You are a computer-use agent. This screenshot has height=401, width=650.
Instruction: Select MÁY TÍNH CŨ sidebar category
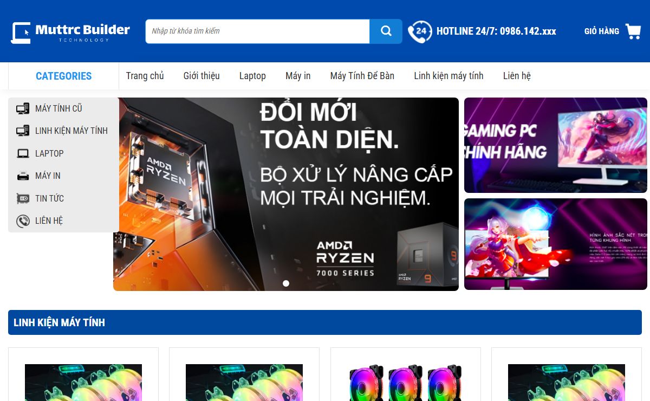[x=58, y=108]
